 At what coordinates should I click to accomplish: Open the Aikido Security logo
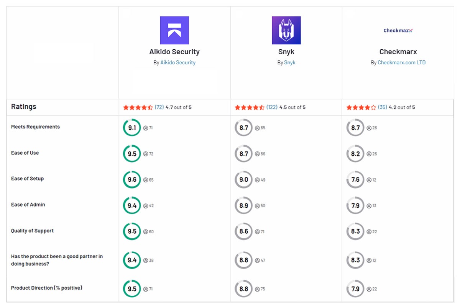[x=174, y=30]
